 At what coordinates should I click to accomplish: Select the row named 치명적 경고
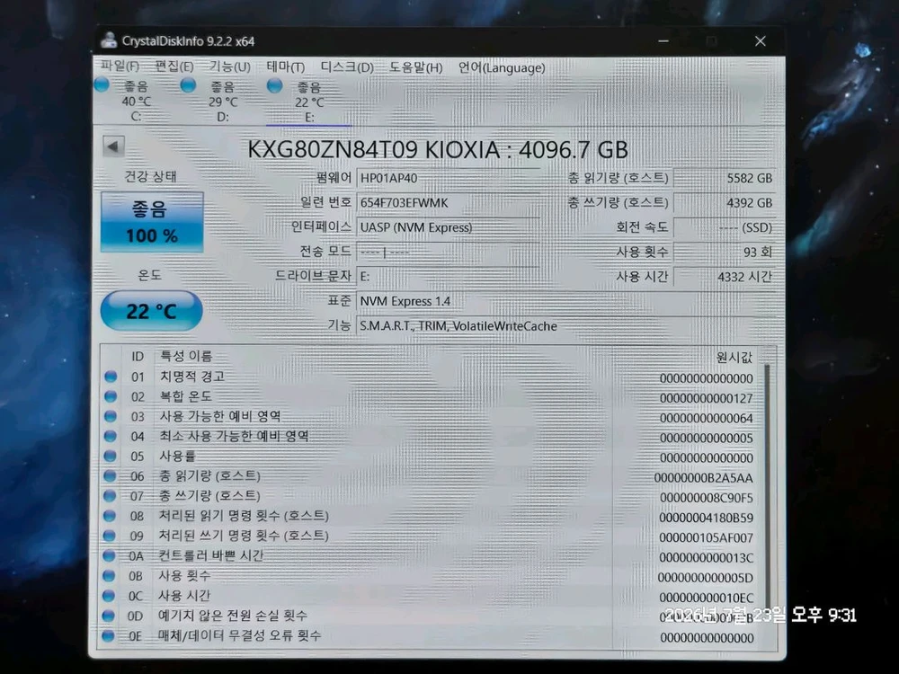tap(432, 377)
